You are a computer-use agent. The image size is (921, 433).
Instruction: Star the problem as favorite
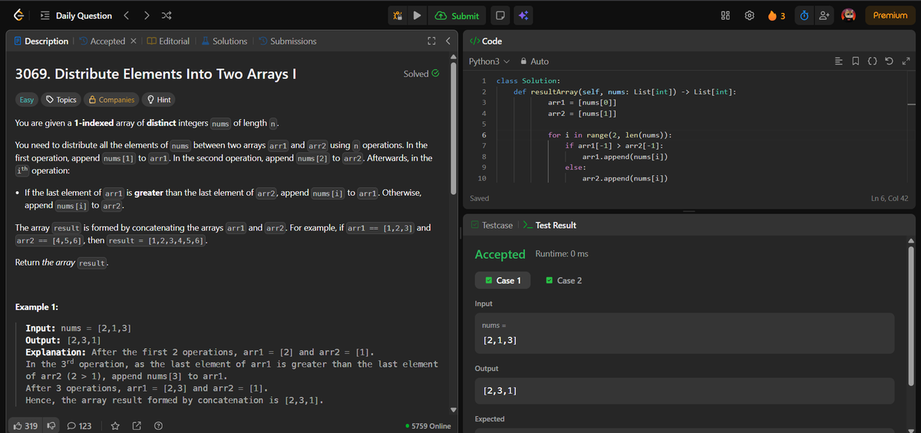pyautogui.click(x=115, y=425)
